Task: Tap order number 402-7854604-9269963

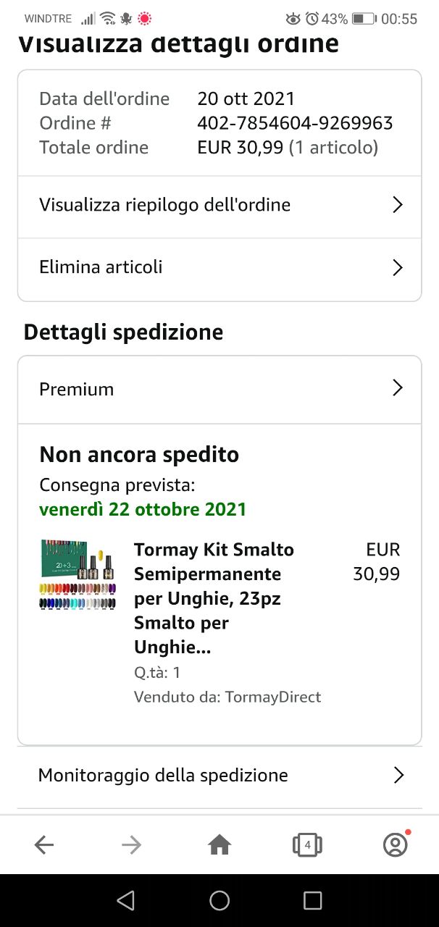Action: (295, 123)
